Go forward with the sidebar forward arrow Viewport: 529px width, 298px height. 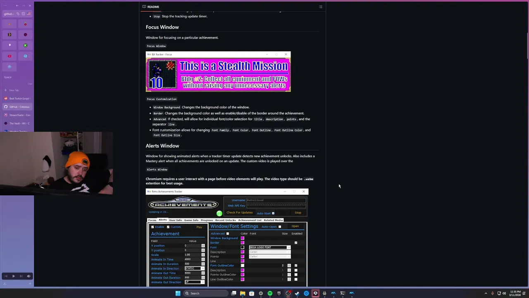point(24,5)
